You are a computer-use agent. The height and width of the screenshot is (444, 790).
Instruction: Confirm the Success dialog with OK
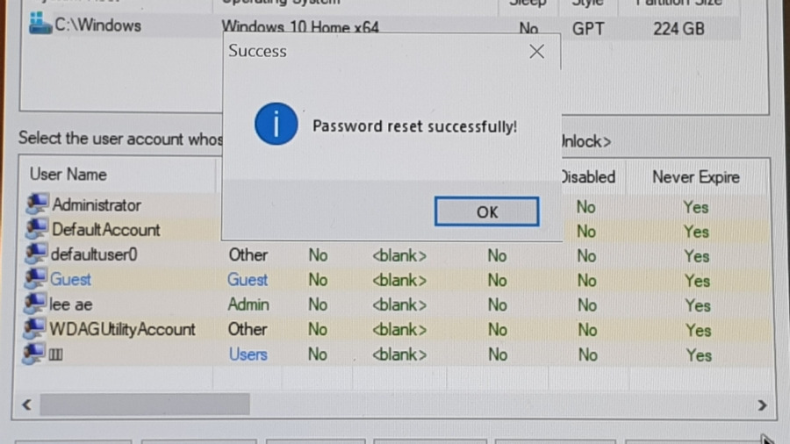coord(486,211)
